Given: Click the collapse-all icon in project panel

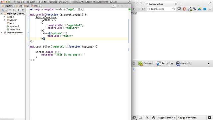Looking at the screenshot, I should point(14,10).
